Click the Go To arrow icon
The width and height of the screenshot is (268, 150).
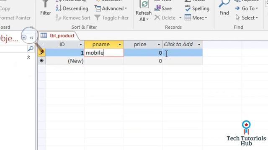click(x=237, y=8)
